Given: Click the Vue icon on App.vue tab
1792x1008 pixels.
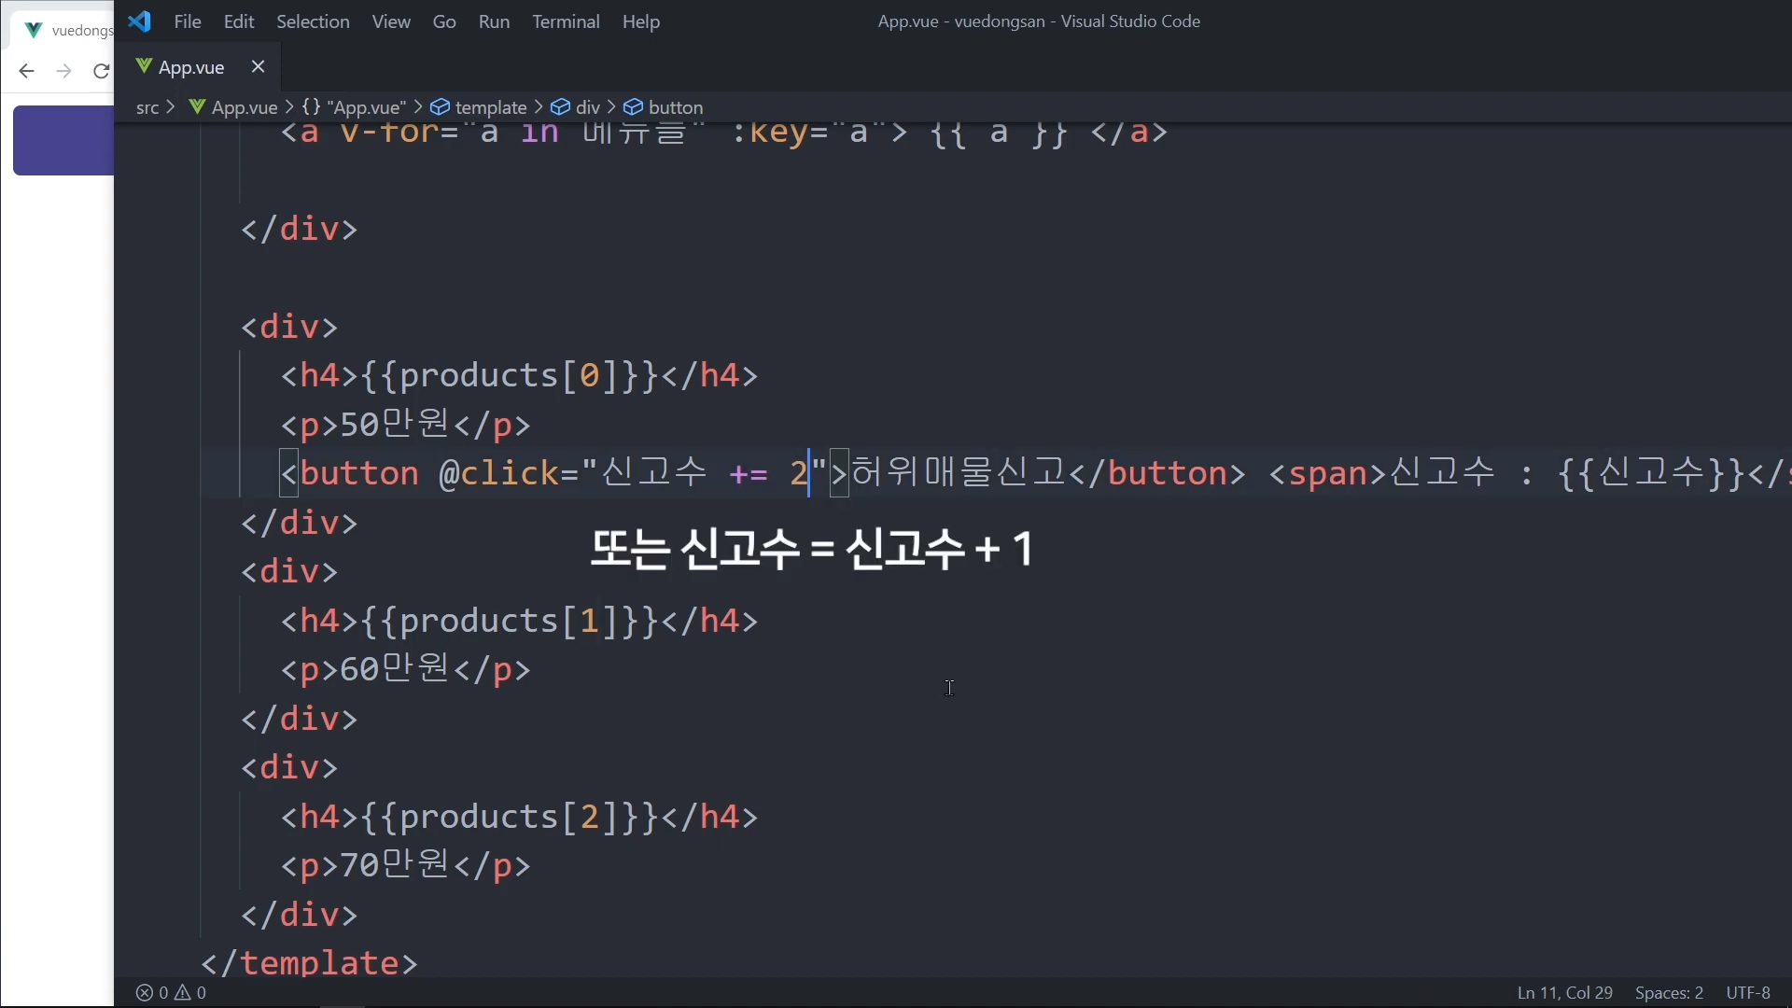Looking at the screenshot, I should [x=144, y=66].
